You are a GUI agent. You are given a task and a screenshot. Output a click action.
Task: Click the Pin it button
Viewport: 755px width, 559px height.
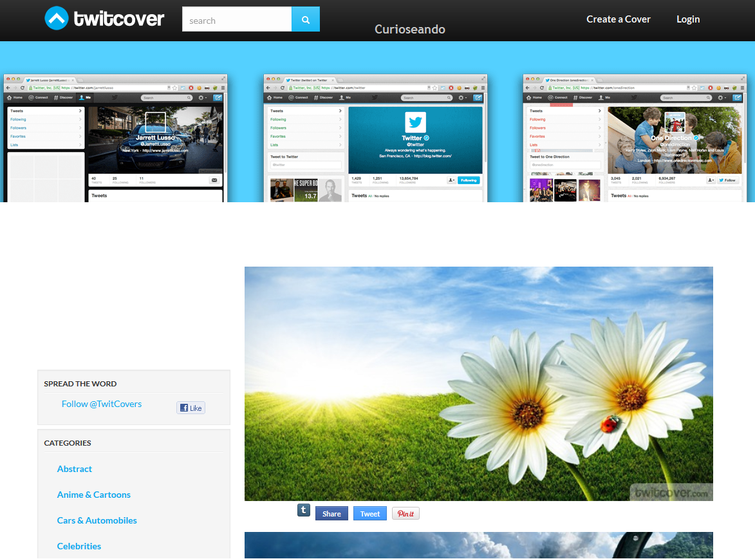405,513
